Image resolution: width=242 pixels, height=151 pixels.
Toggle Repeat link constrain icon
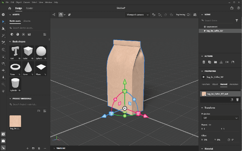point(210,125)
